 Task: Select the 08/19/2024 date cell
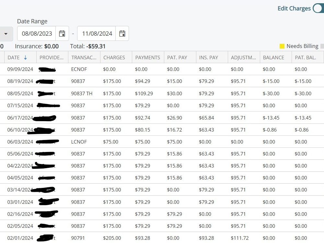(20, 81)
